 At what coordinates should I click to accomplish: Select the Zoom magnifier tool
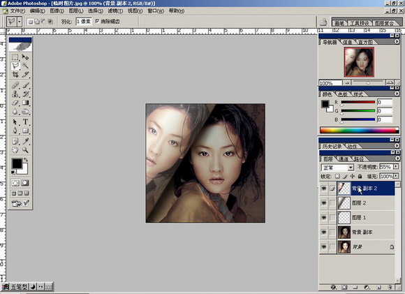click(25, 150)
